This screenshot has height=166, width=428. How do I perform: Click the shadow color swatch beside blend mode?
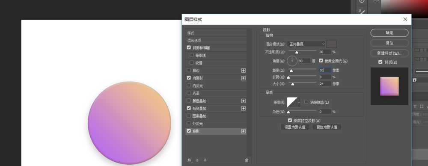[332, 44]
